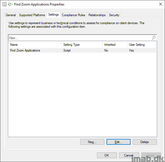The width and height of the screenshot is (165, 162).
Task: Open the Supported Platforms tab
Action: coord(32,15)
